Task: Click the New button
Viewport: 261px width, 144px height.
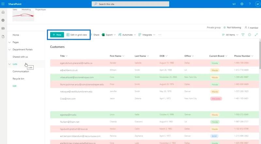Action: pyautogui.click(x=57, y=35)
